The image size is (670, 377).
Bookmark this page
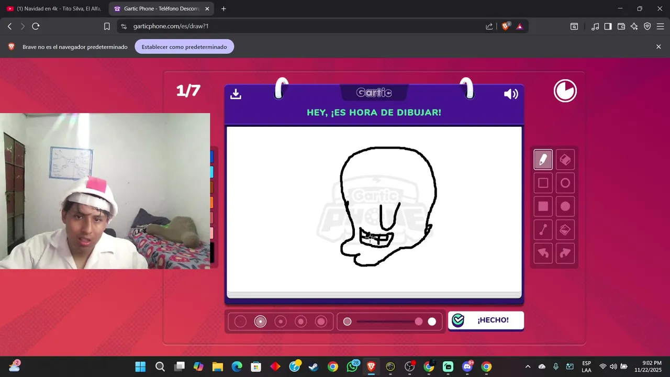tap(107, 26)
